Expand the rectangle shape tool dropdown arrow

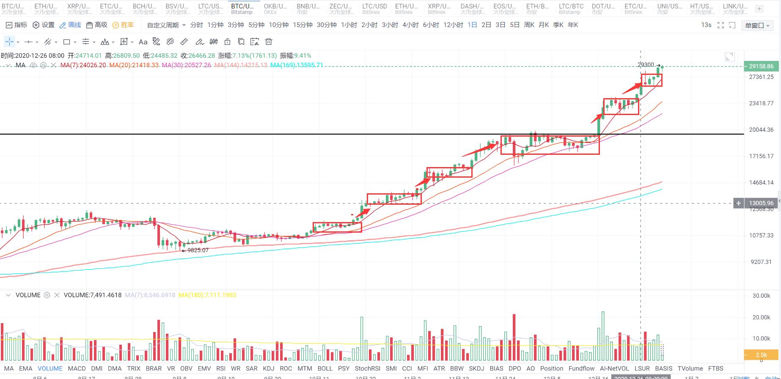75,42
